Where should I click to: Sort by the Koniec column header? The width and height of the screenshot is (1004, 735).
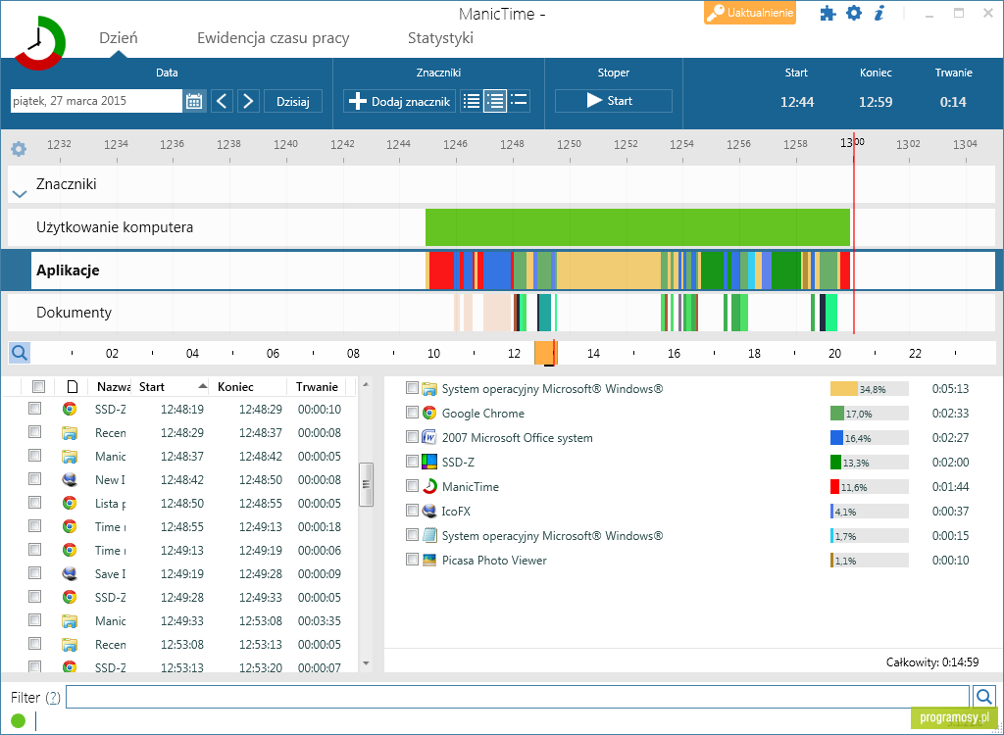(x=247, y=387)
